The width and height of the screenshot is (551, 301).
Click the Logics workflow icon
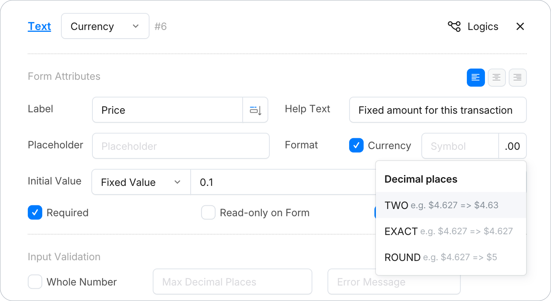click(454, 26)
